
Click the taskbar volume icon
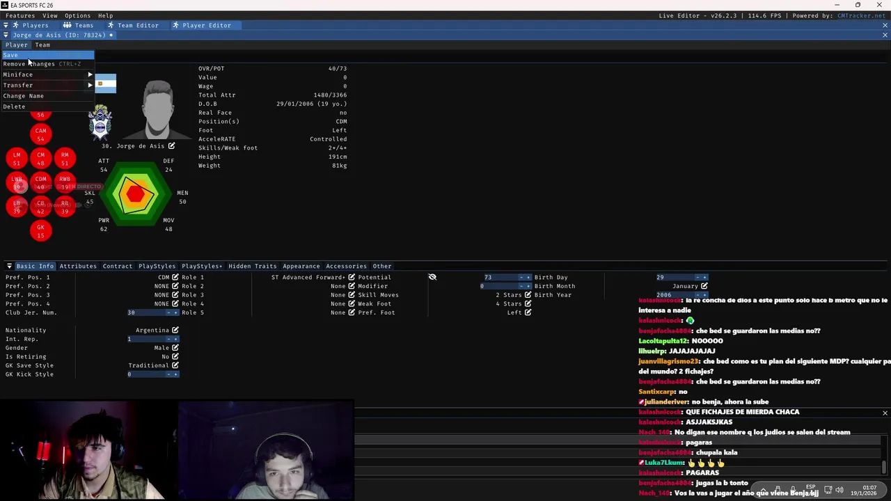pos(839,490)
